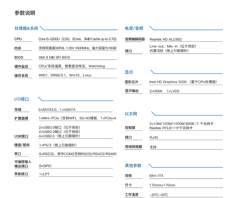Click the 电源/音频 section heading

134,28
